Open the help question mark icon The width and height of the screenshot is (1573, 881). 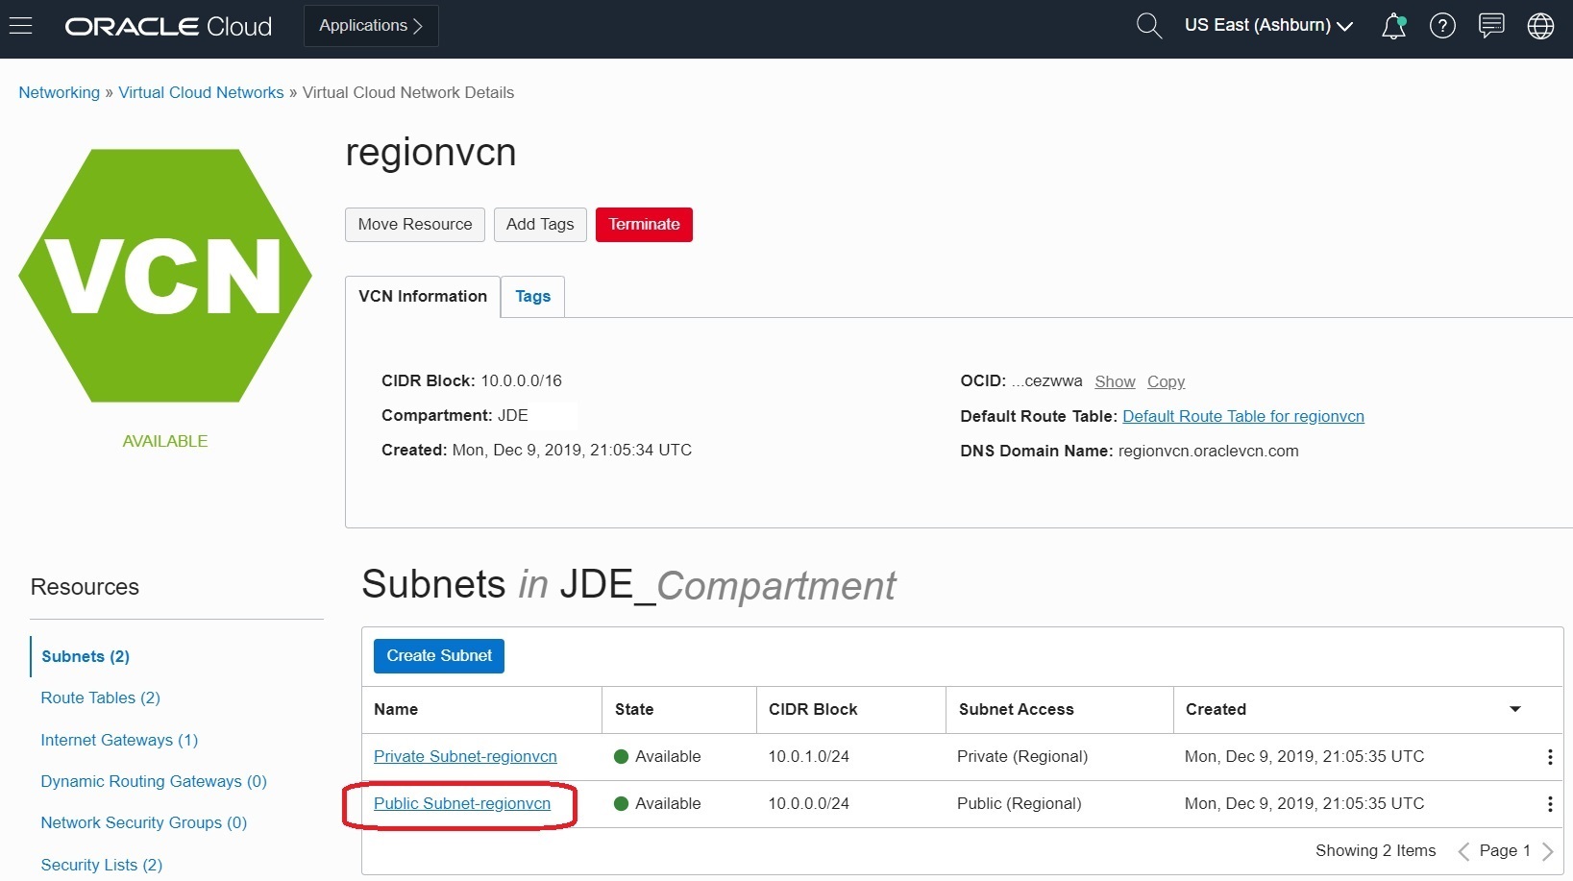click(1442, 26)
